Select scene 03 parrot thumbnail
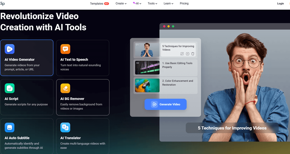Screen dimensions: 290x154 pyautogui.click(x=147, y=85)
